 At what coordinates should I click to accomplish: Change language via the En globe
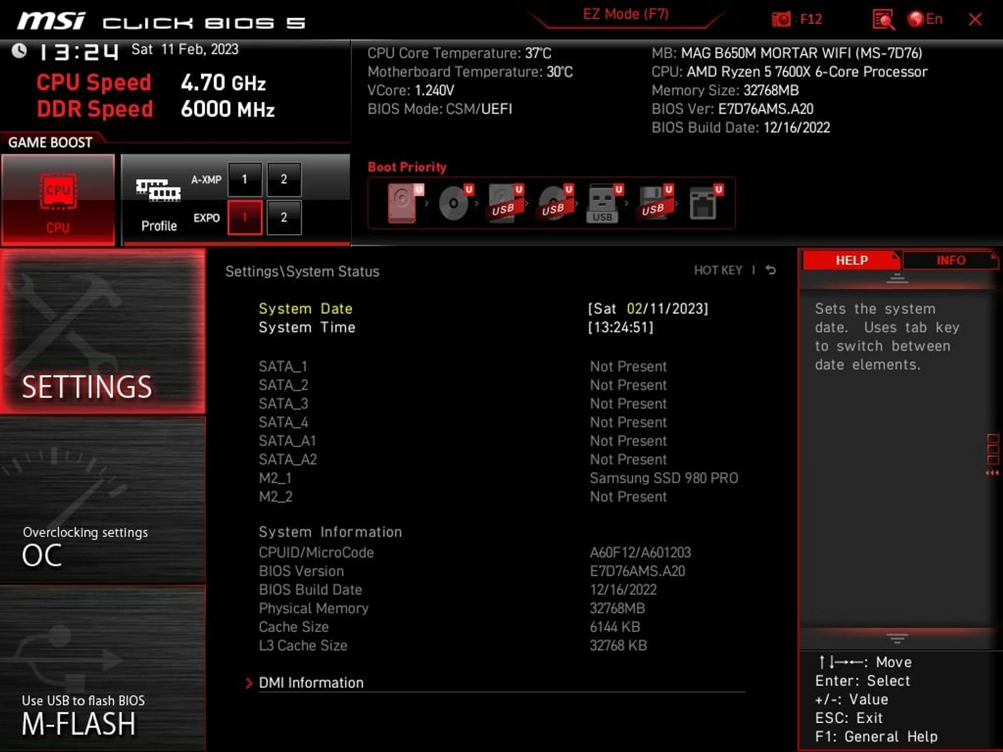tap(925, 19)
